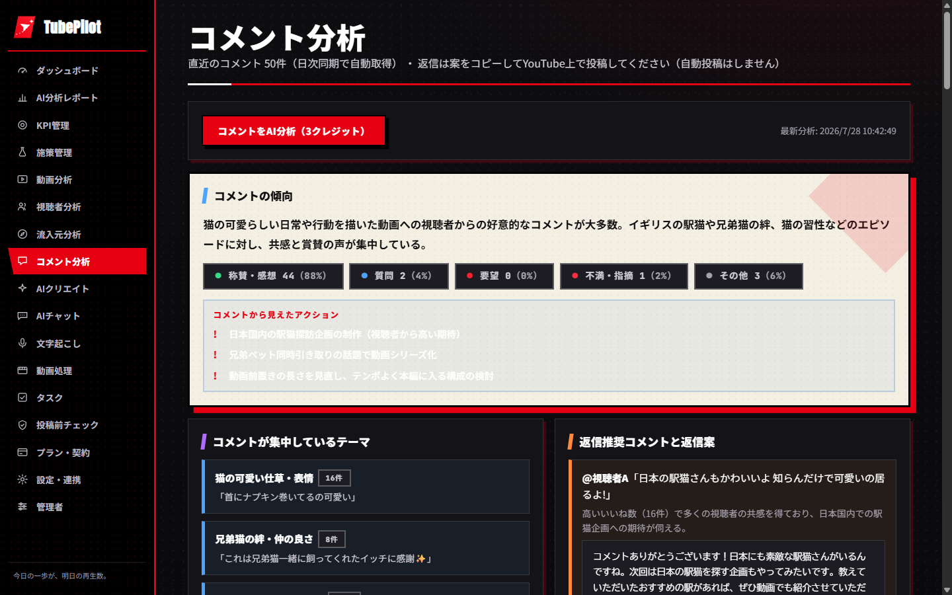Click heading コメントの傾向

253,196
